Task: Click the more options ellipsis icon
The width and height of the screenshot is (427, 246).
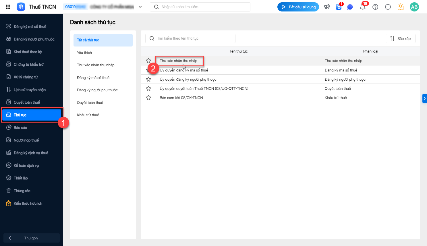Action: [x=388, y=7]
